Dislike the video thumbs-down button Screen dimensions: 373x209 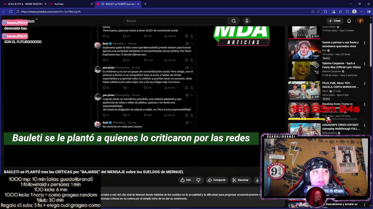pyautogui.click(x=198, y=180)
